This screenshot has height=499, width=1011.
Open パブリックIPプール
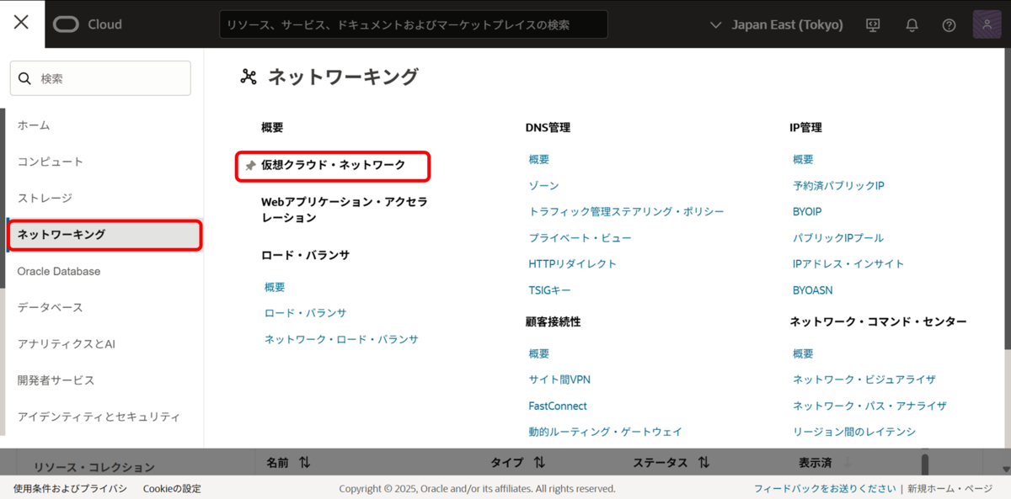838,238
